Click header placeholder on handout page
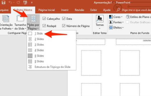 tap(91, 42)
